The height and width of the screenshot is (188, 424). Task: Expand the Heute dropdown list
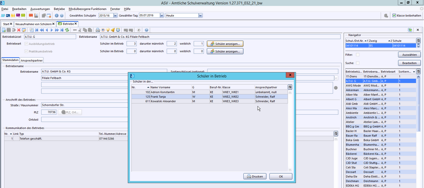[200, 16]
